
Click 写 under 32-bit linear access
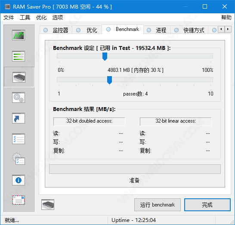(x=143, y=142)
